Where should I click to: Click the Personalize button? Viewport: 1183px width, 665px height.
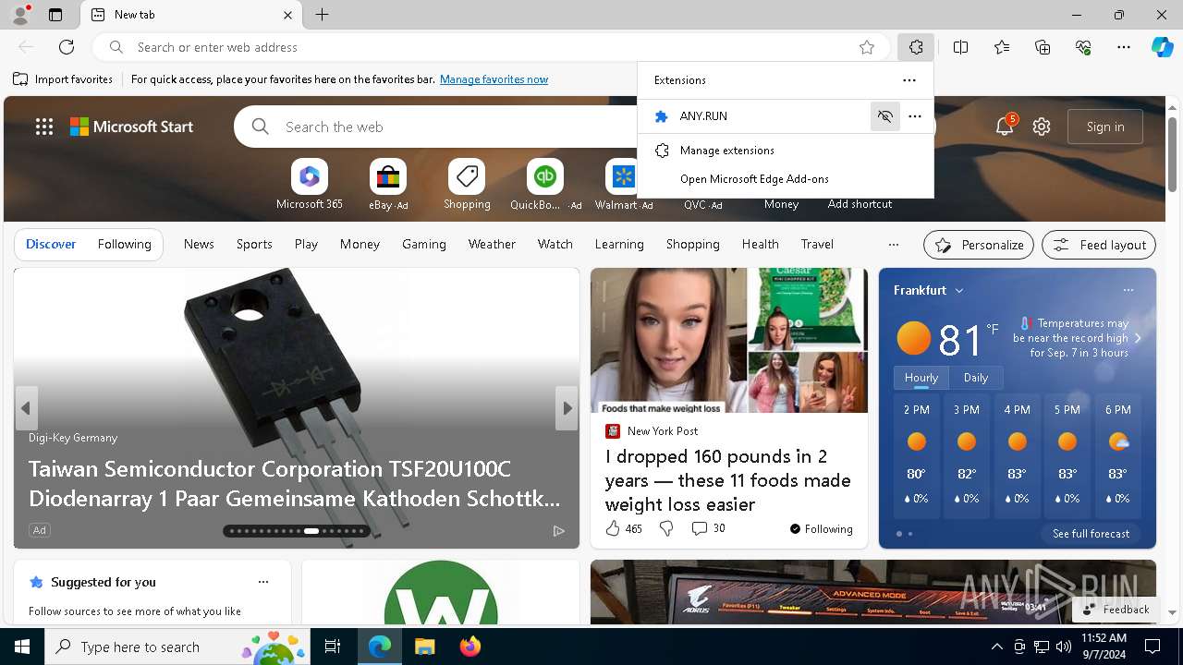click(979, 245)
